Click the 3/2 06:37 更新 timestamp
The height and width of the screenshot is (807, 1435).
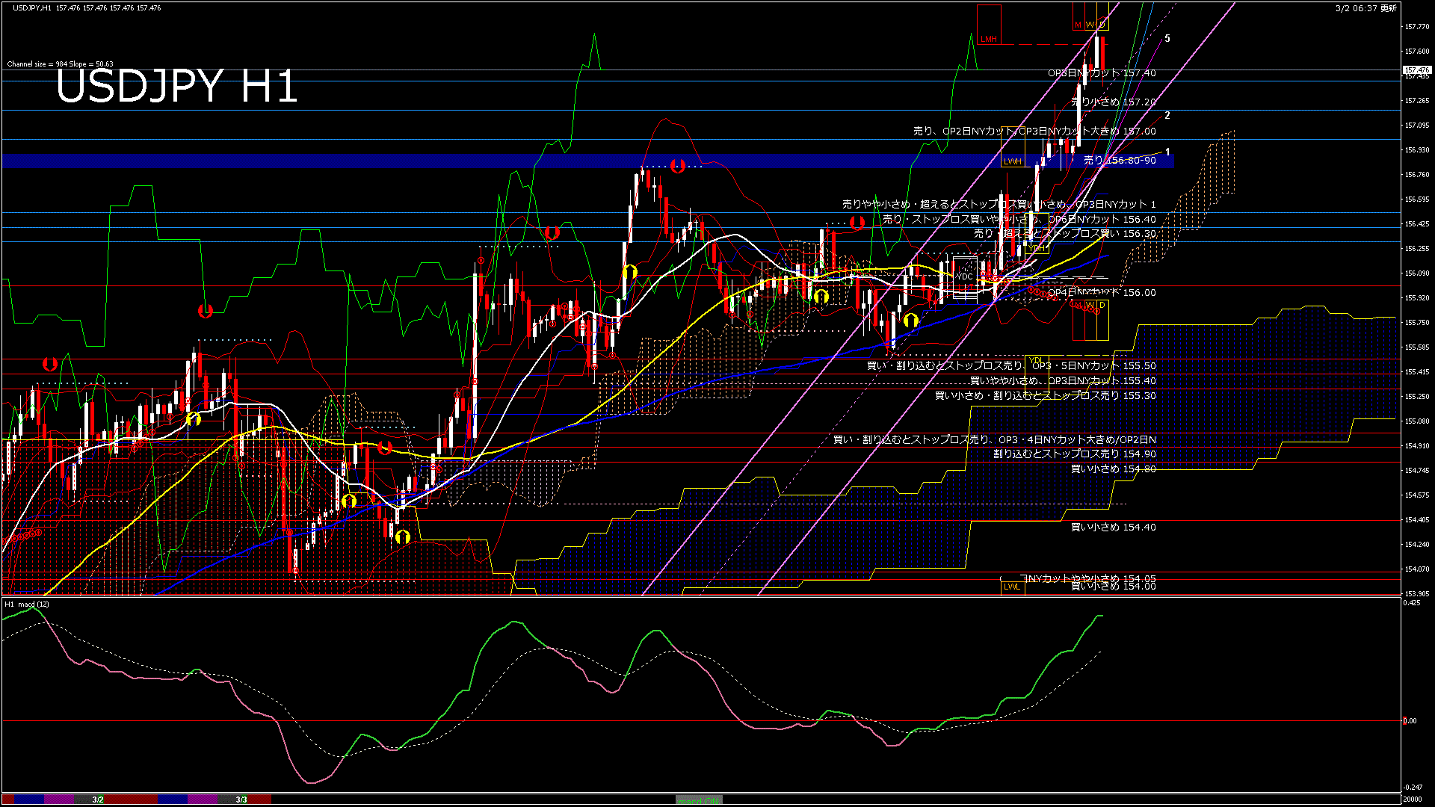[x=1365, y=8]
